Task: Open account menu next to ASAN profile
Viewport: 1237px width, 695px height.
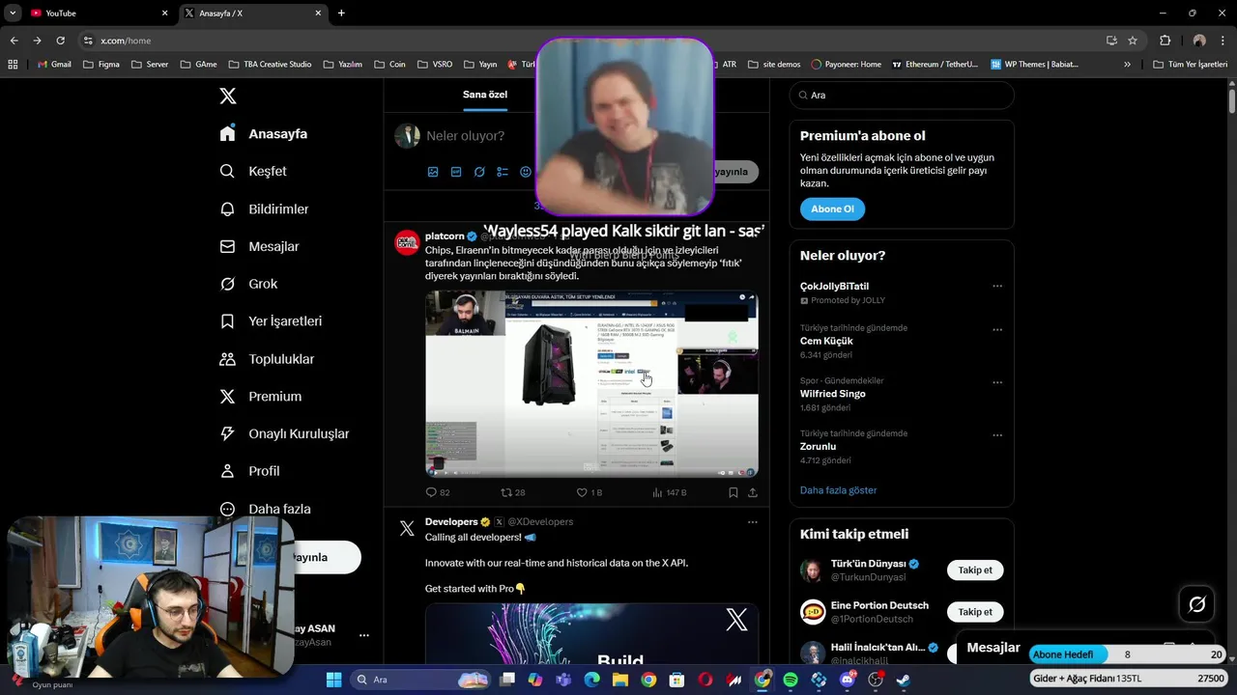Action: pyautogui.click(x=364, y=635)
